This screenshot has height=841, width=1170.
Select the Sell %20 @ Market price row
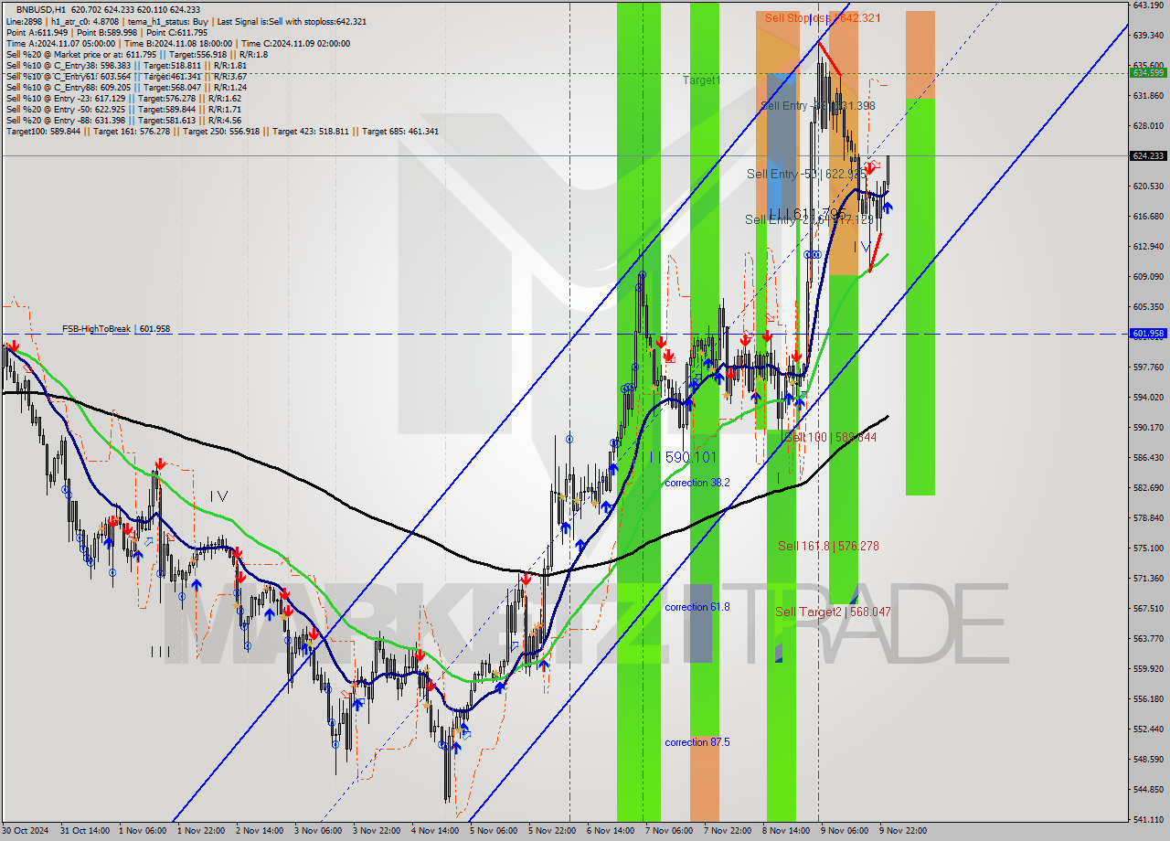tap(136, 54)
